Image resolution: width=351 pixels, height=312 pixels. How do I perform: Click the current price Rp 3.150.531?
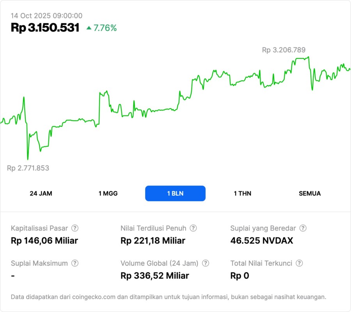click(x=45, y=28)
